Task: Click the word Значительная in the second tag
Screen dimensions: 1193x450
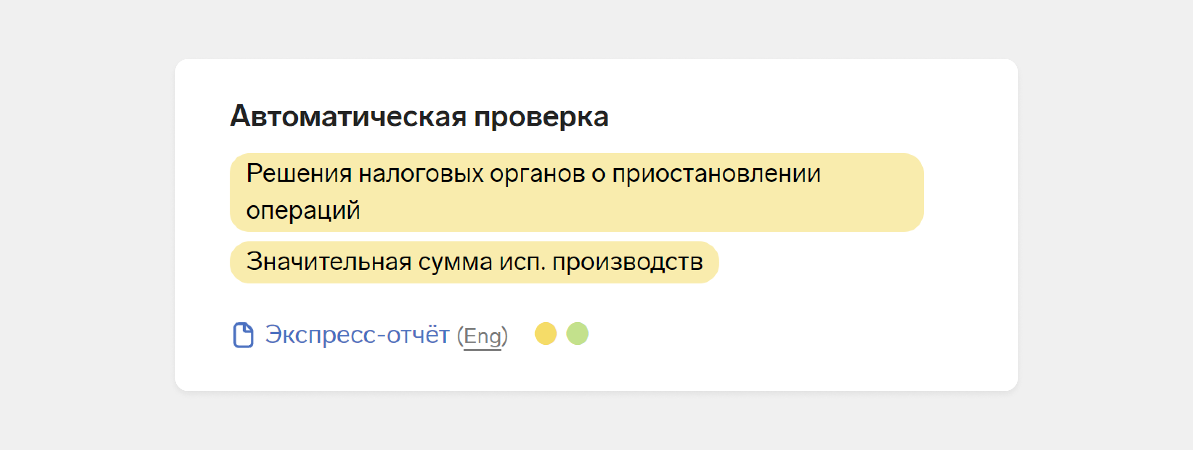Action: tap(329, 262)
